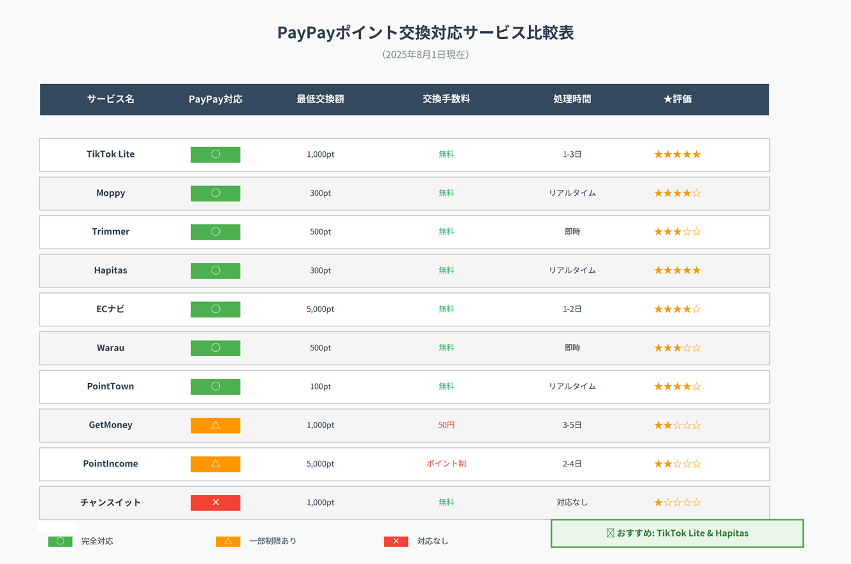Viewport: 851px width, 564px height.
Task: Click the 1-3日 processing time for TikTok Lite
Action: 572,154
